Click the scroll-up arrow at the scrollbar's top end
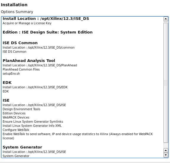 click(166, 19)
